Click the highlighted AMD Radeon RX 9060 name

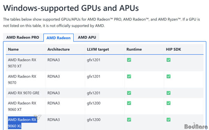[22, 123]
